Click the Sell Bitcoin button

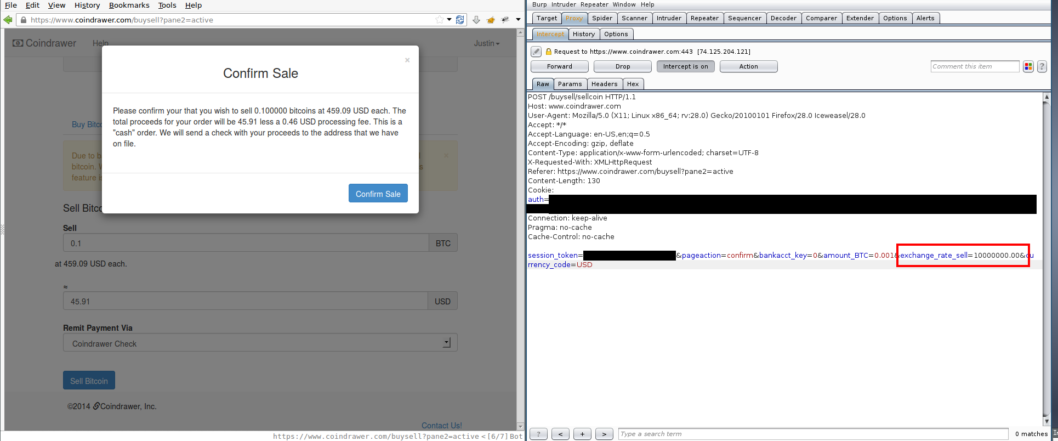click(x=89, y=381)
